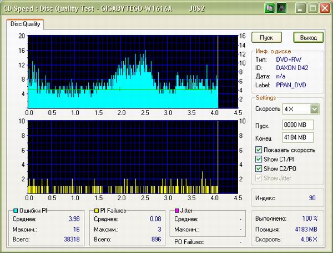
Task: Disable the Show C2/PO checkbox
Action: [259, 168]
